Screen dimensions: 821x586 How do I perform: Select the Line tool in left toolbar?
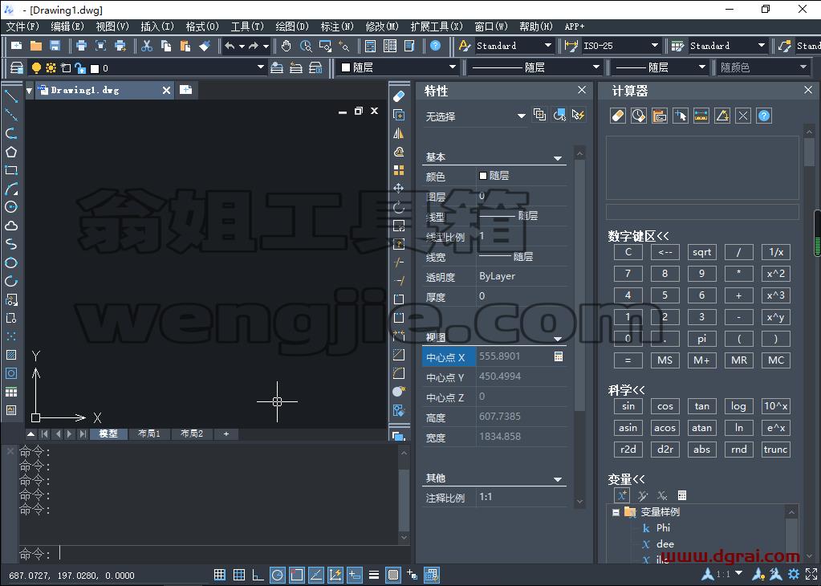coord(11,96)
